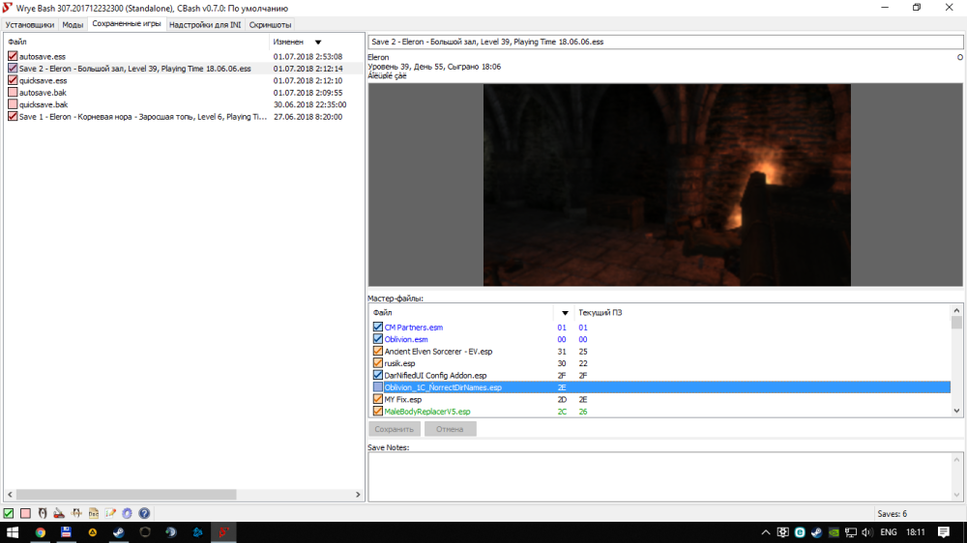The image size is (967, 543).
Task: Open the blue question mark help icon
Action: 144,513
